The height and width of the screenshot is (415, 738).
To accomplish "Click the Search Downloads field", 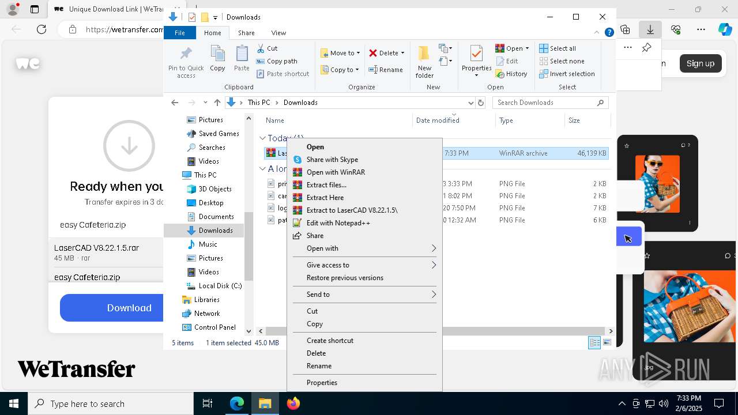I will [x=550, y=103].
